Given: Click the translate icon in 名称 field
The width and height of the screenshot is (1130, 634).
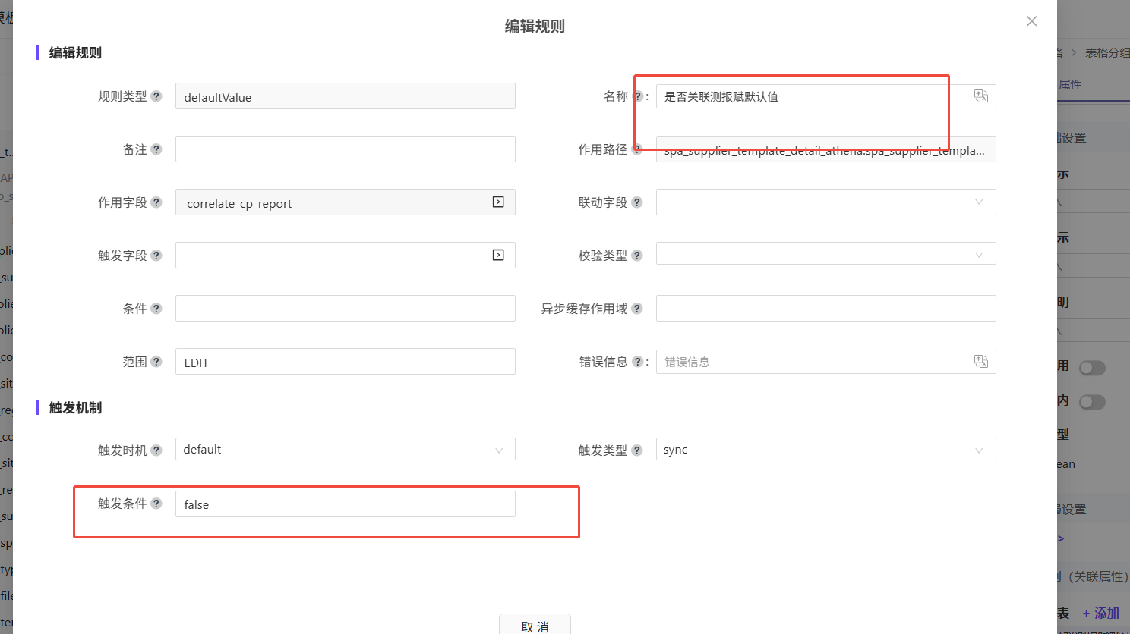Looking at the screenshot, I should pos(980,96).
